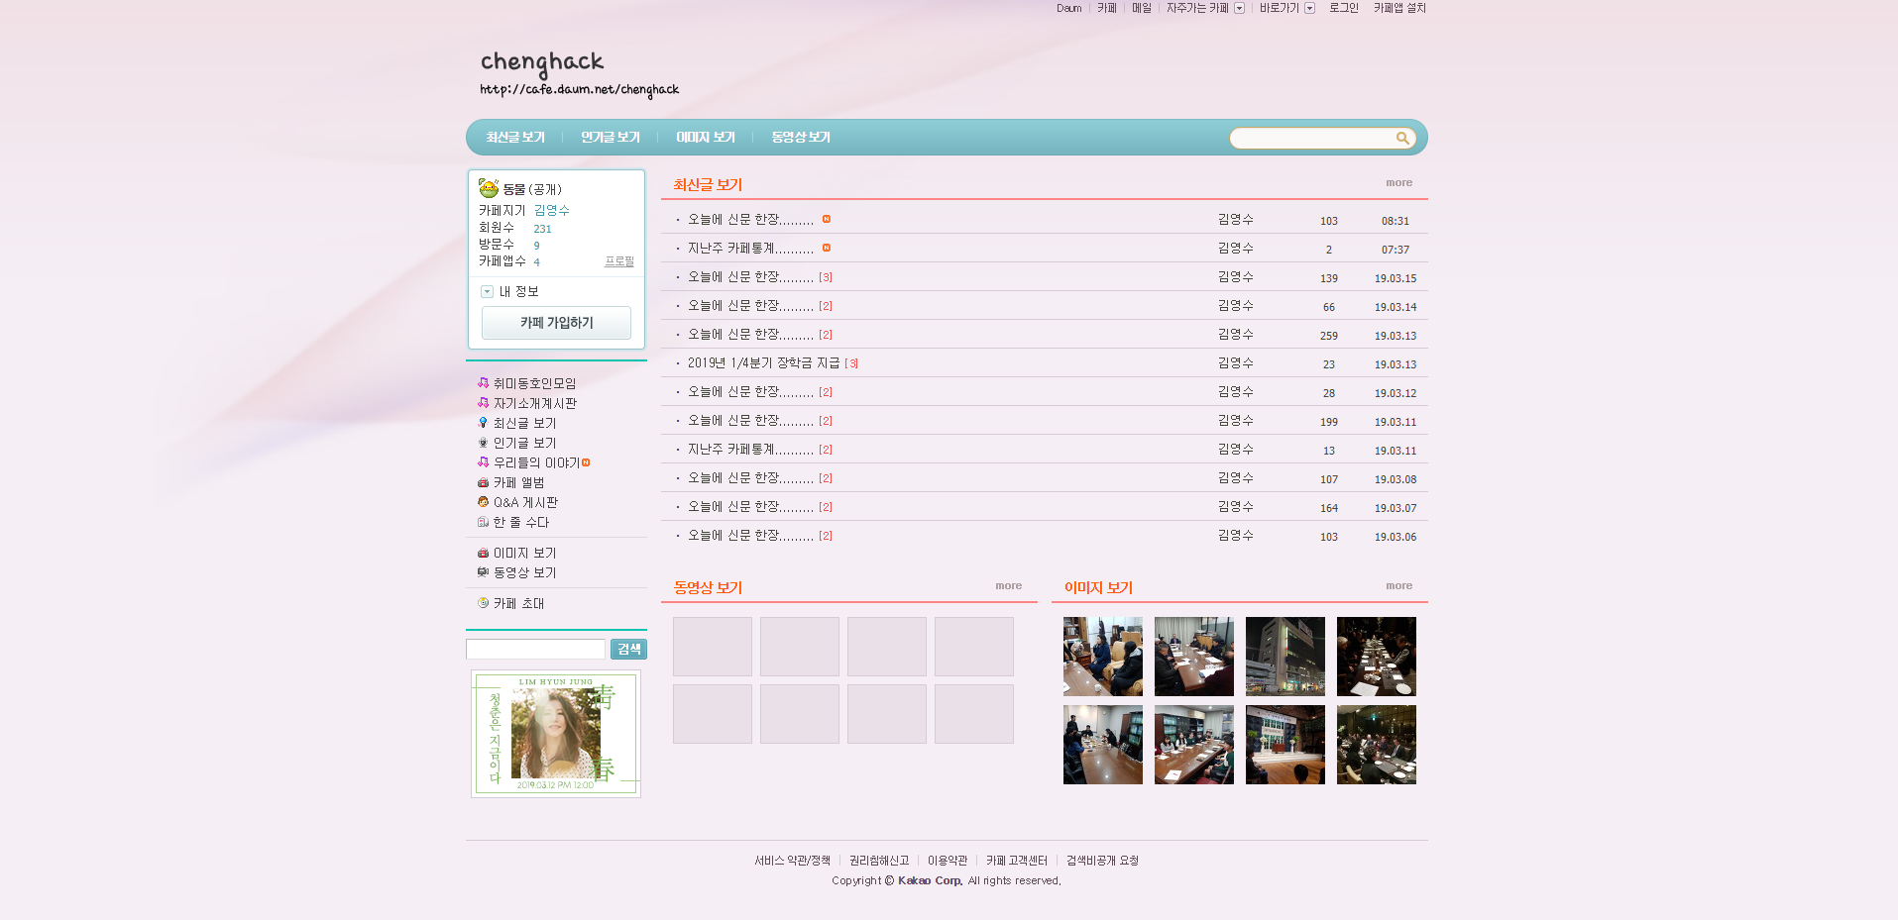Viewport: 1898px width, 920px height.
Task: Click the memo icon beside 한 줄 수다
Action: tap(483, 522)
